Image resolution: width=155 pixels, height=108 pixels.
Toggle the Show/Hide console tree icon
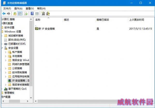[20, 14]
